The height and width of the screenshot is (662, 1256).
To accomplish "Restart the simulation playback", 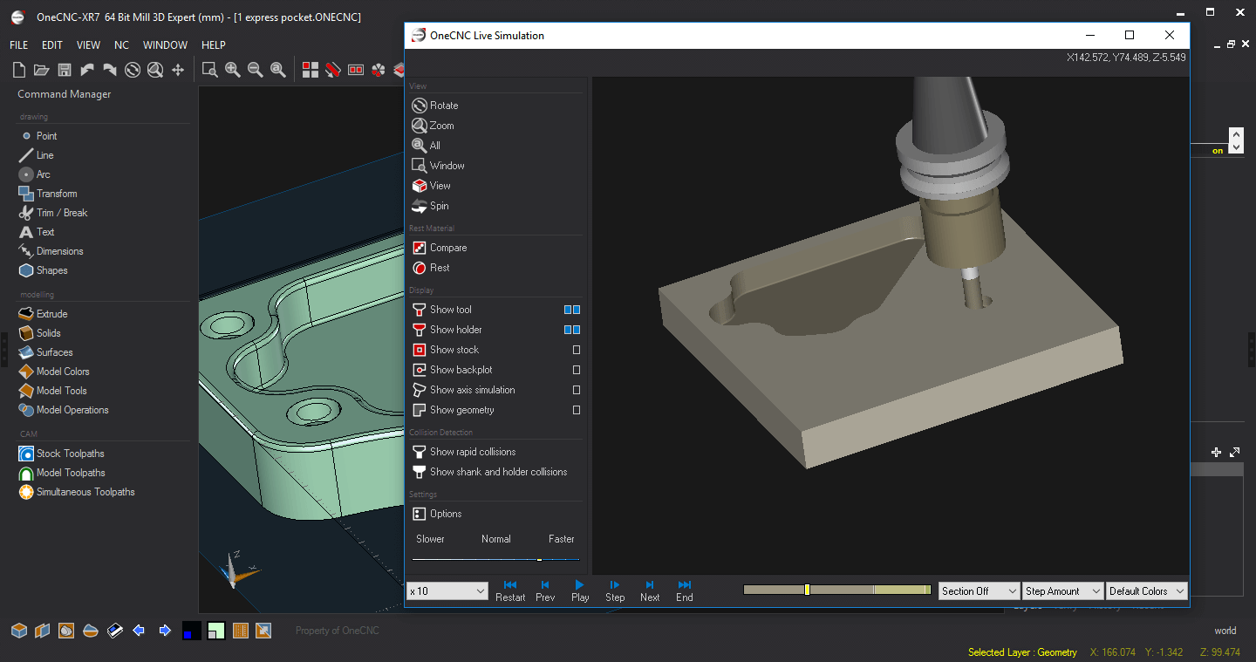I will point(510,590).
